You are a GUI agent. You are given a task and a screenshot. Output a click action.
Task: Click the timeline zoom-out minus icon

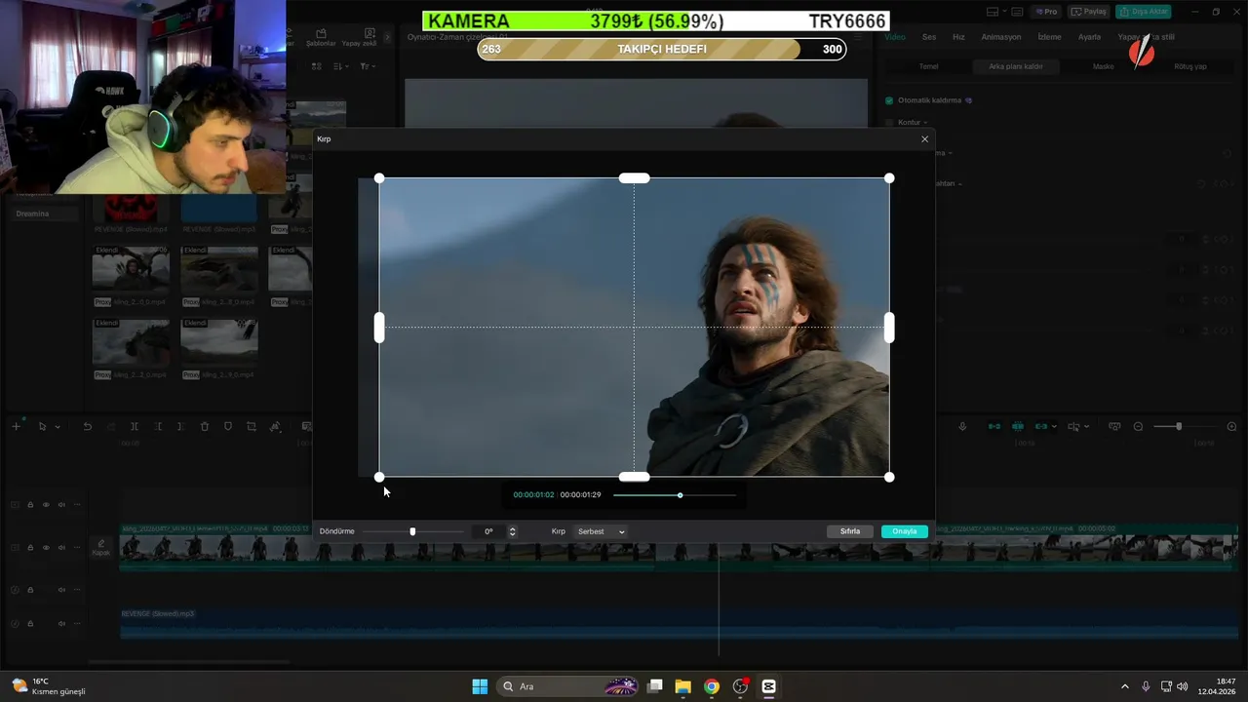click(1138, 426)
